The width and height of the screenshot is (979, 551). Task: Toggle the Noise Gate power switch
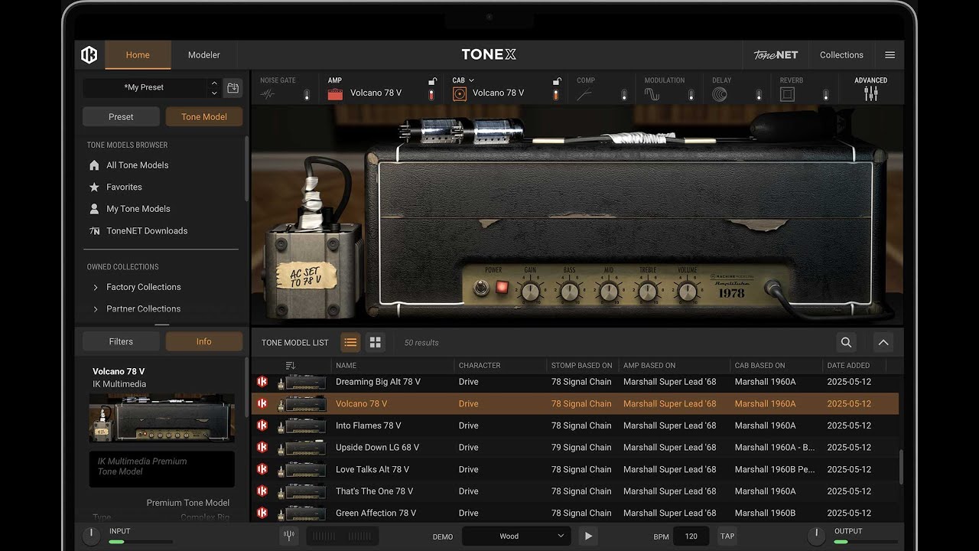[307, 95]
